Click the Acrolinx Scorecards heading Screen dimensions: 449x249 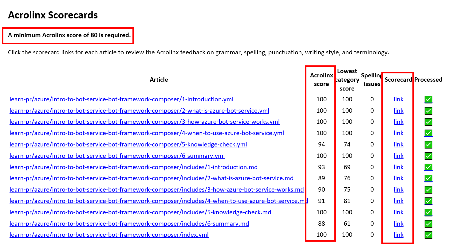click(53, 15)
